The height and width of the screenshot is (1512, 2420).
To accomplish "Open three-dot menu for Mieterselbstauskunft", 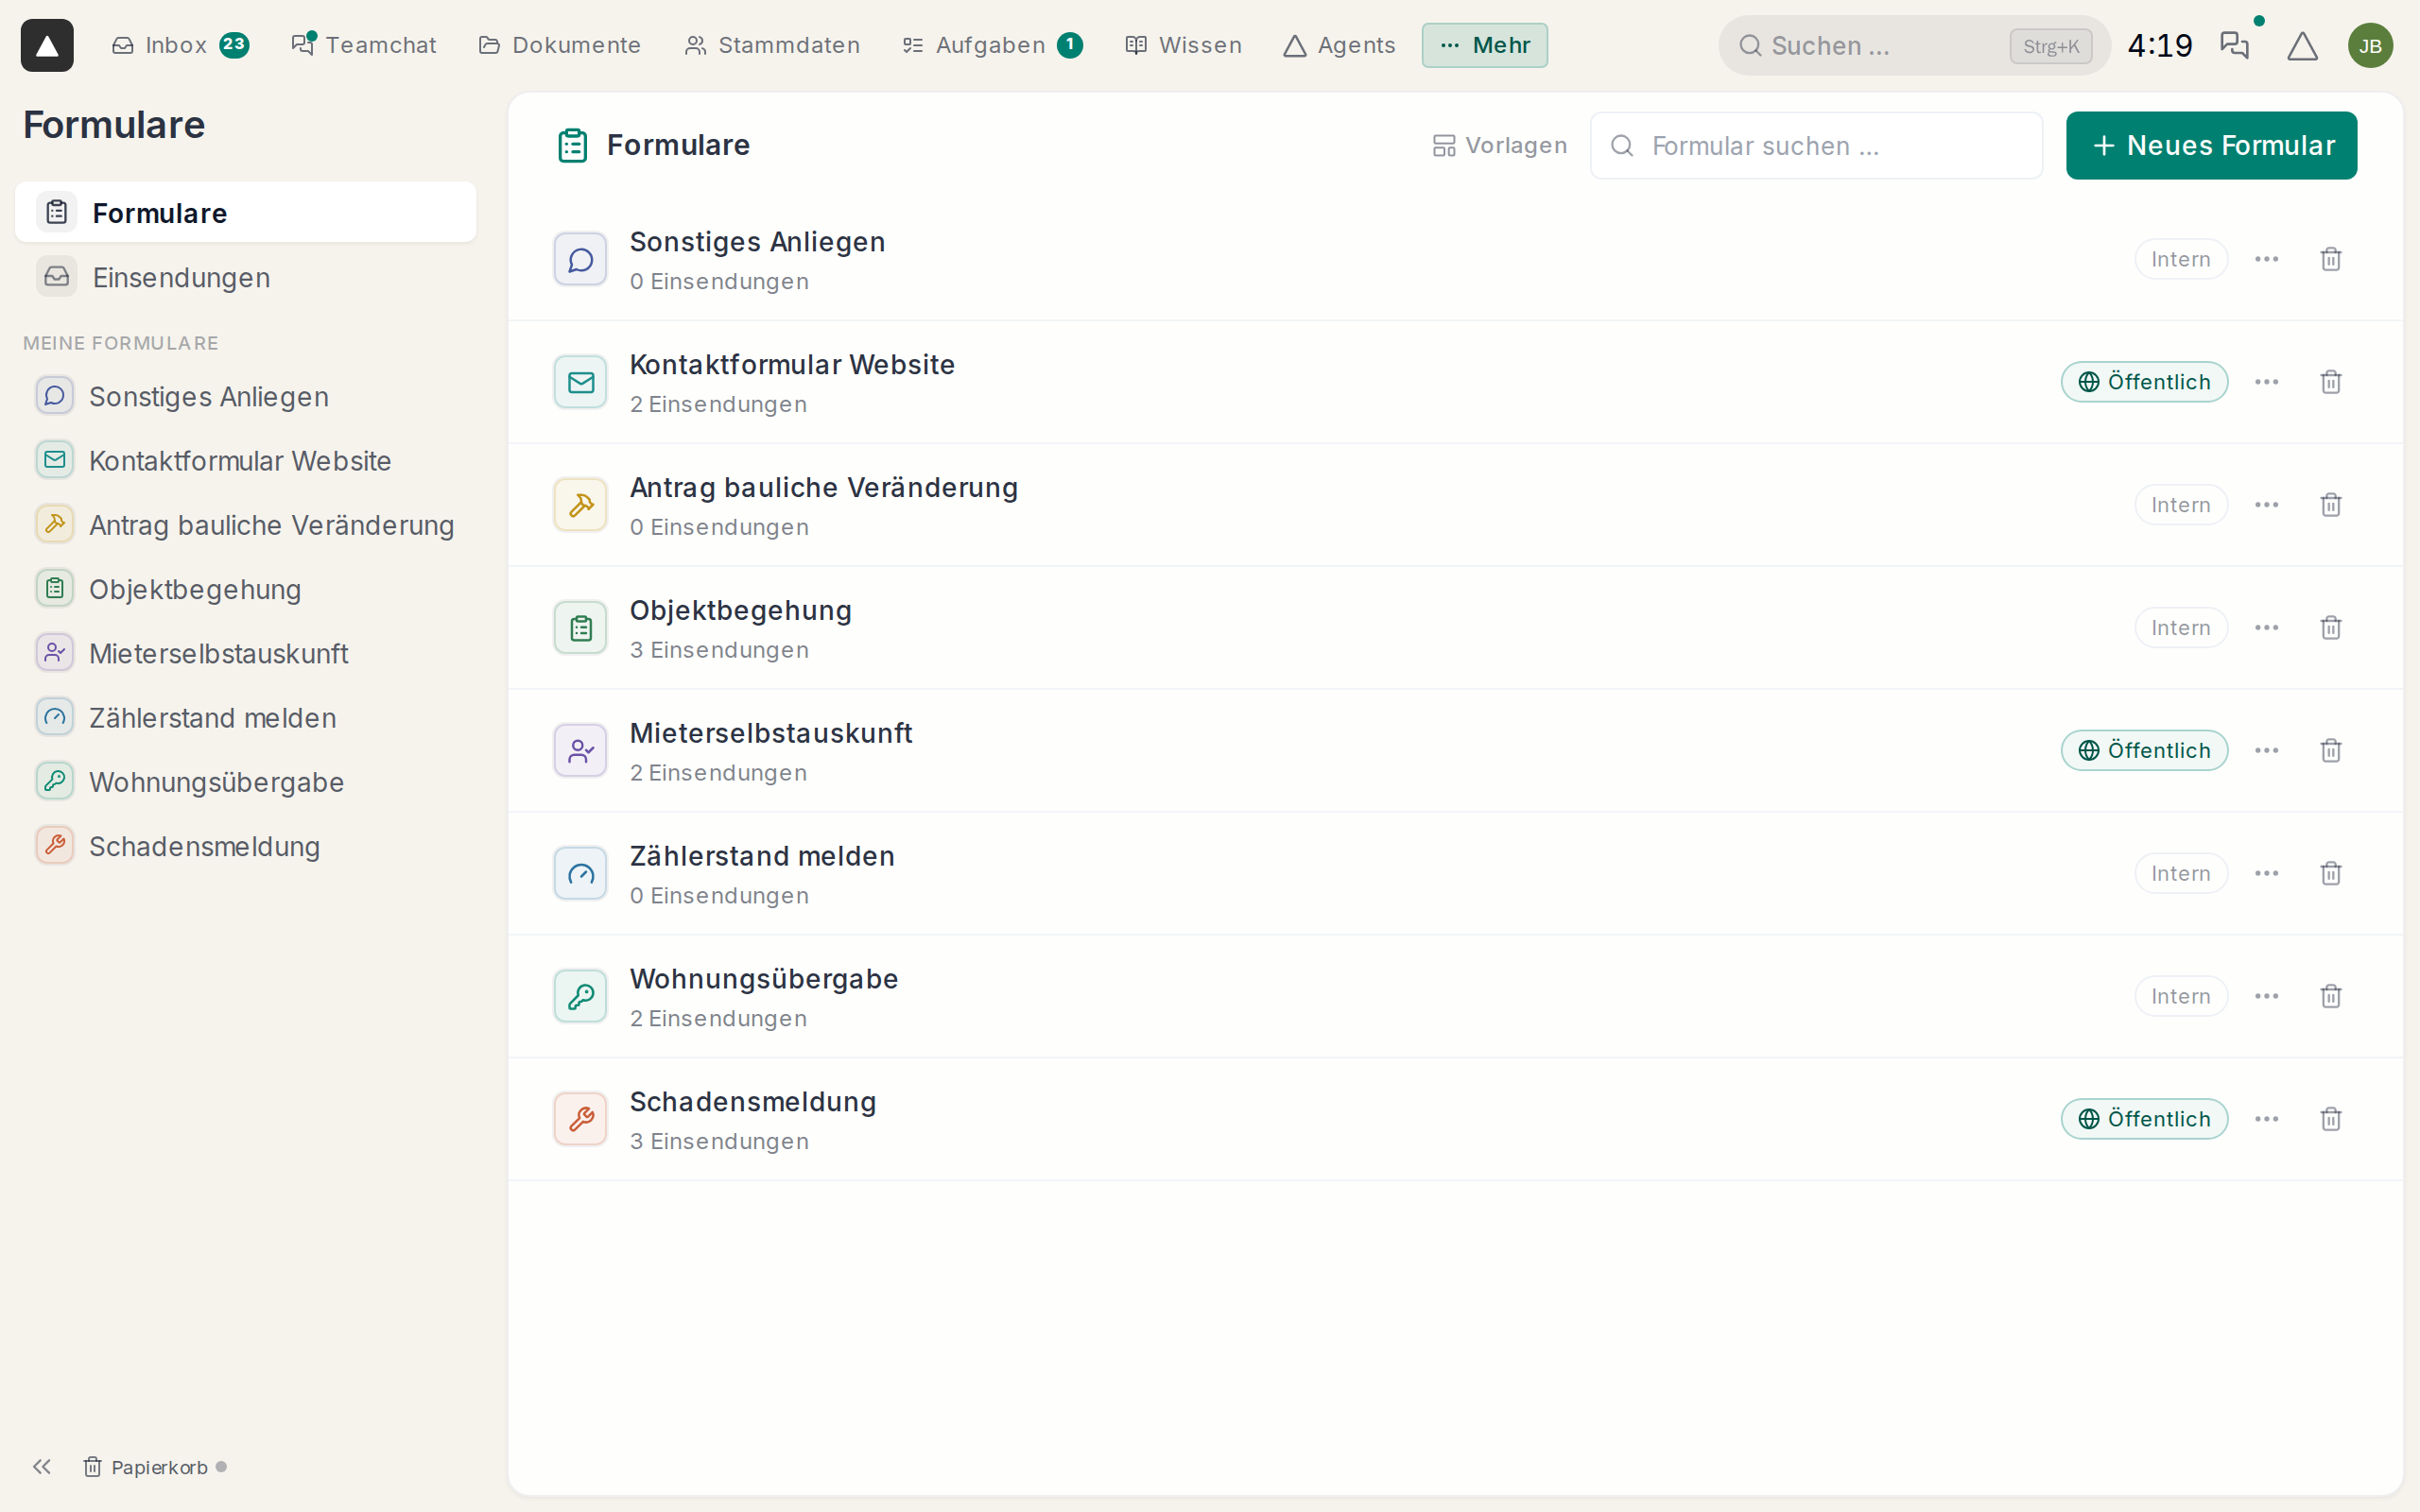I will click(2267, 750).
